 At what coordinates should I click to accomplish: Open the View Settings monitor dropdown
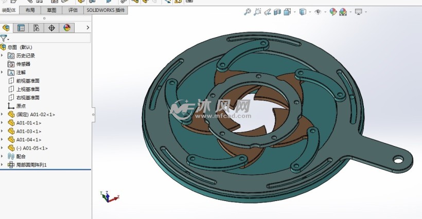(358, 12)
